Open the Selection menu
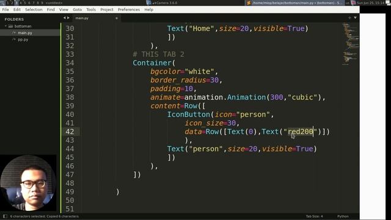Screen dimensions: 391x220 coord(34,10)
